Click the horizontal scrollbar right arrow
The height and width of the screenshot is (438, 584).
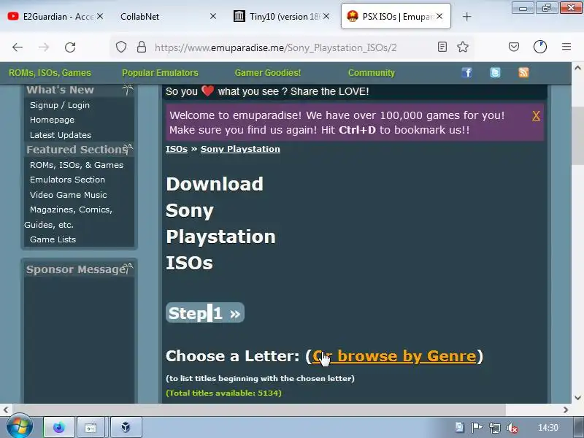coord(566,410)
